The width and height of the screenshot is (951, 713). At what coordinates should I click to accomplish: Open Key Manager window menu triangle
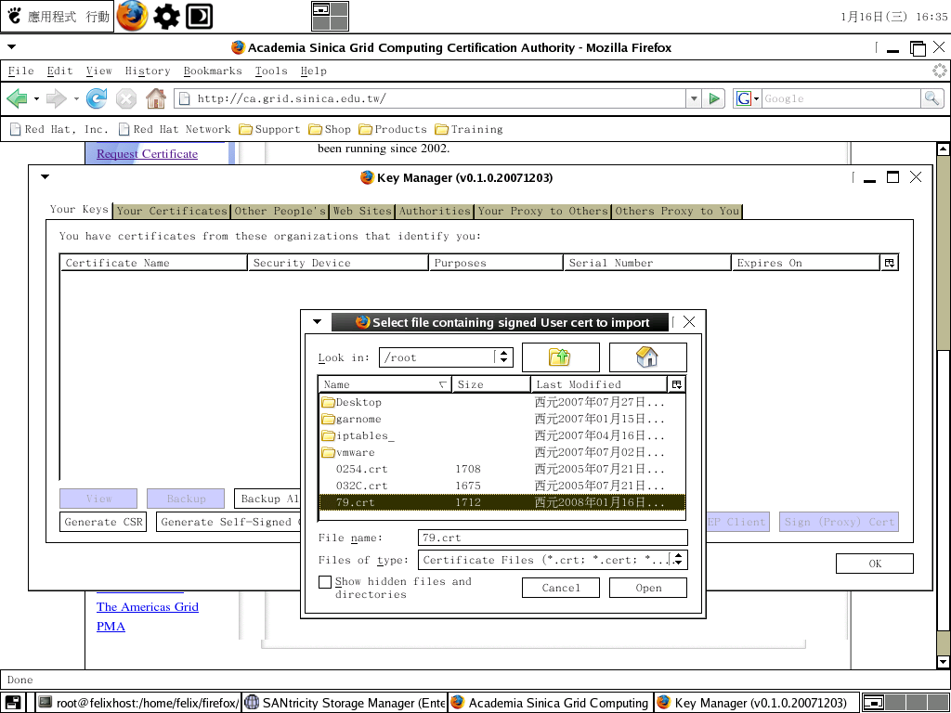[x=45, y=177]
